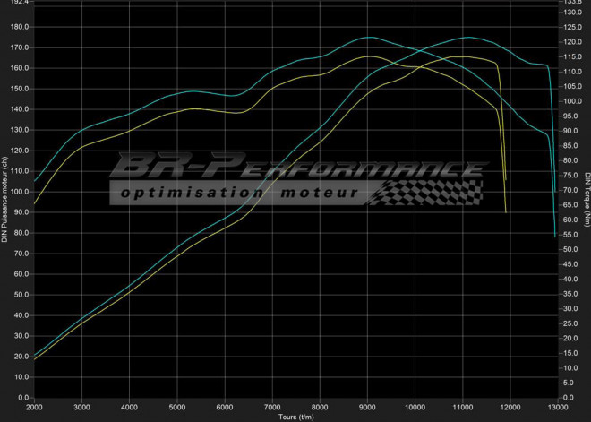This screenshot has height=422, width=591.
Task: Click the cyan power curve peak near 11000 rpm
Action: [467, 38]
